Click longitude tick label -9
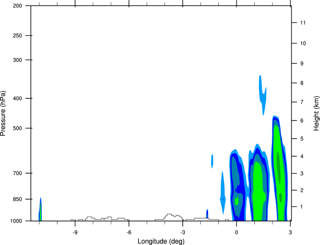Viewport: 320px width, 245px height. point(75,232)
